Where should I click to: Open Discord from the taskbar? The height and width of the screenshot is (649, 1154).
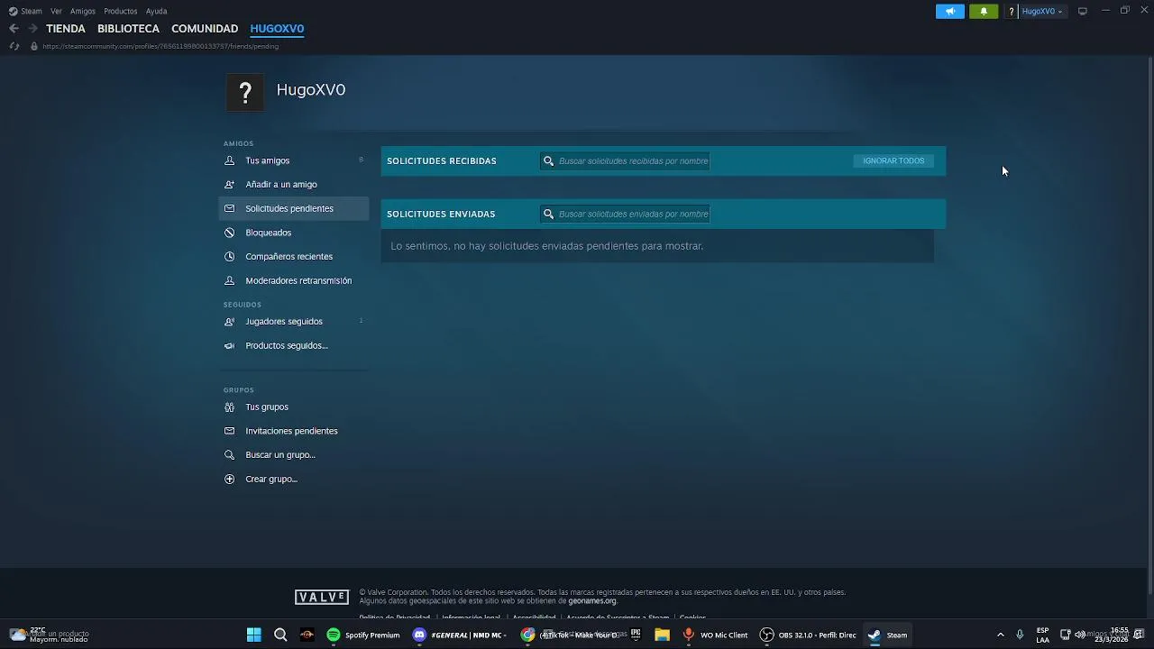(x=458, y=635)
